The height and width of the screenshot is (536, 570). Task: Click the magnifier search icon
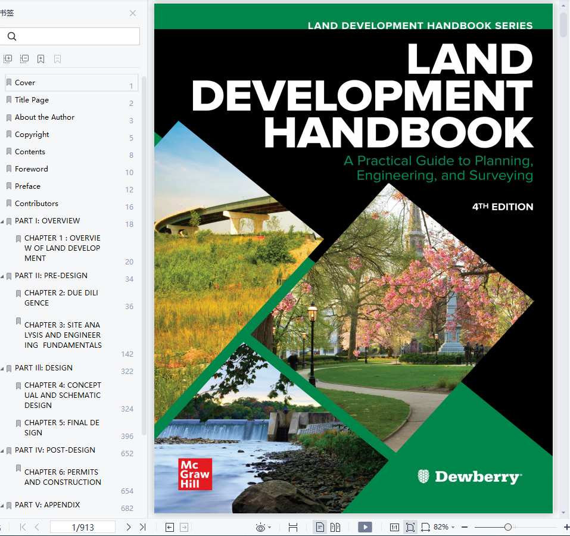pos(12,36)
